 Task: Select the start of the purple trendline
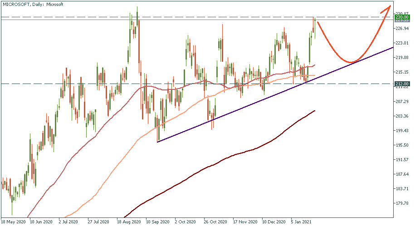157,142
